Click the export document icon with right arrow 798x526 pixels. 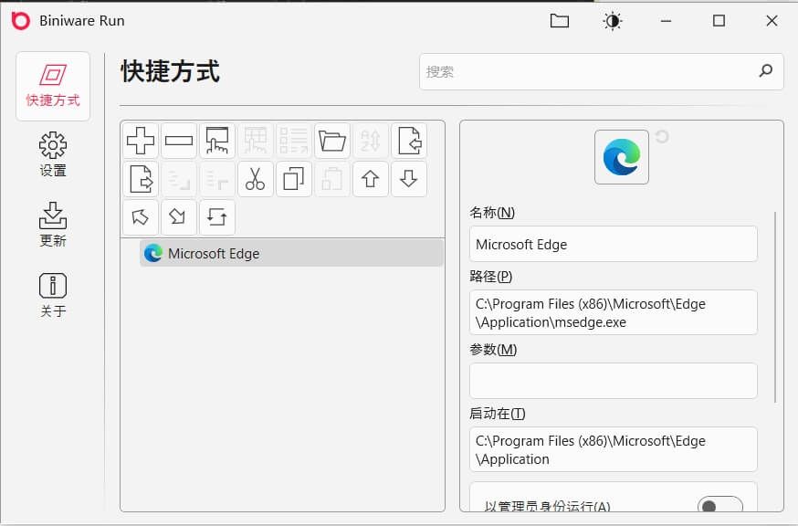(141, 179)
